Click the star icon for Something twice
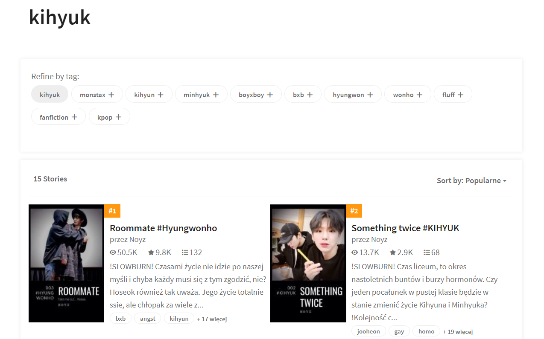 [393, 253]
